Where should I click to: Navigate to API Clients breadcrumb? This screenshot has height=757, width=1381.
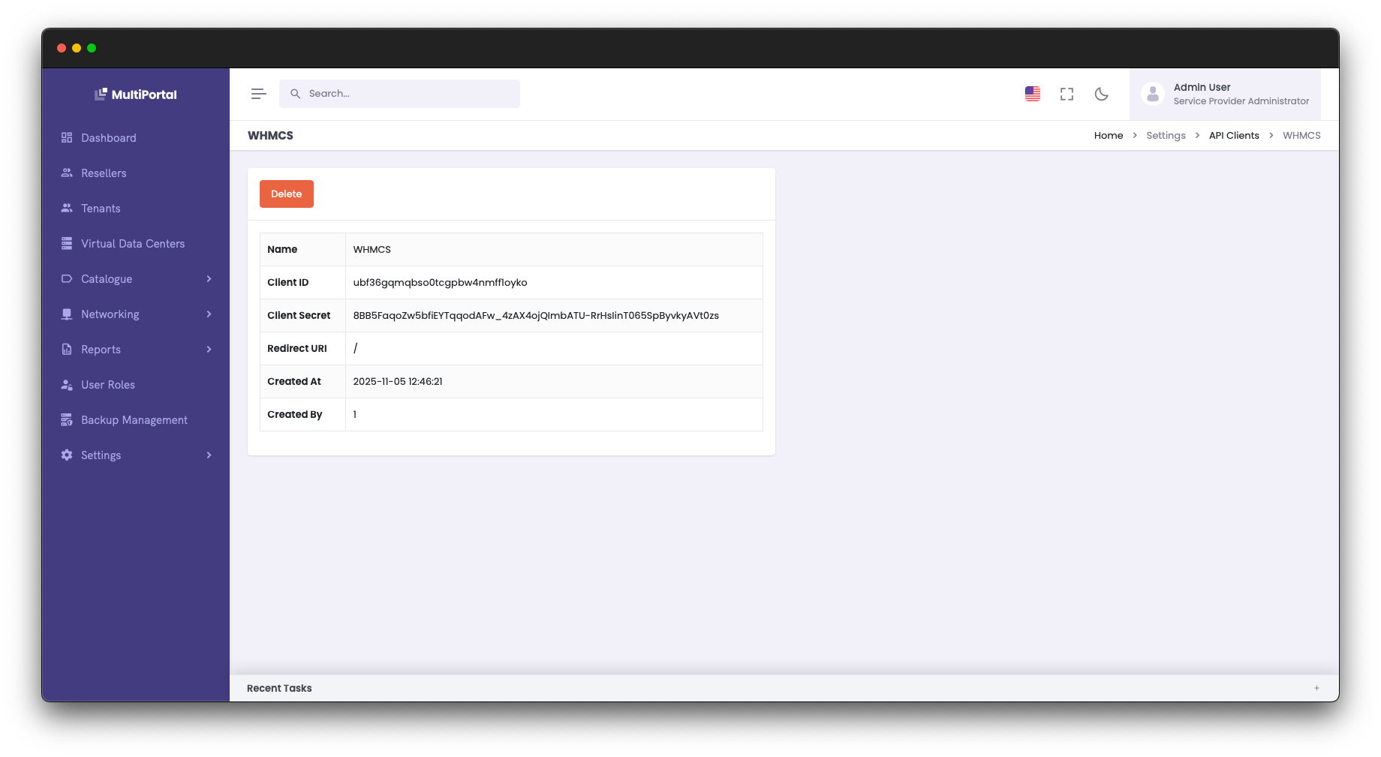[x=1234, y=135]
